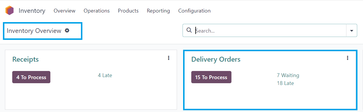This screenshot has height=112, width=363.
Task: Click the Inventory app name
Action: click(x=32, y=11)
